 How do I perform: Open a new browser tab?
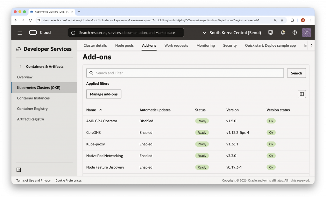pos(79,12)
